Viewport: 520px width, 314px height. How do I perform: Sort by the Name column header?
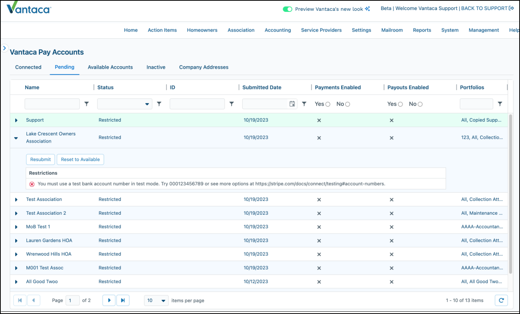pos(32,87)
